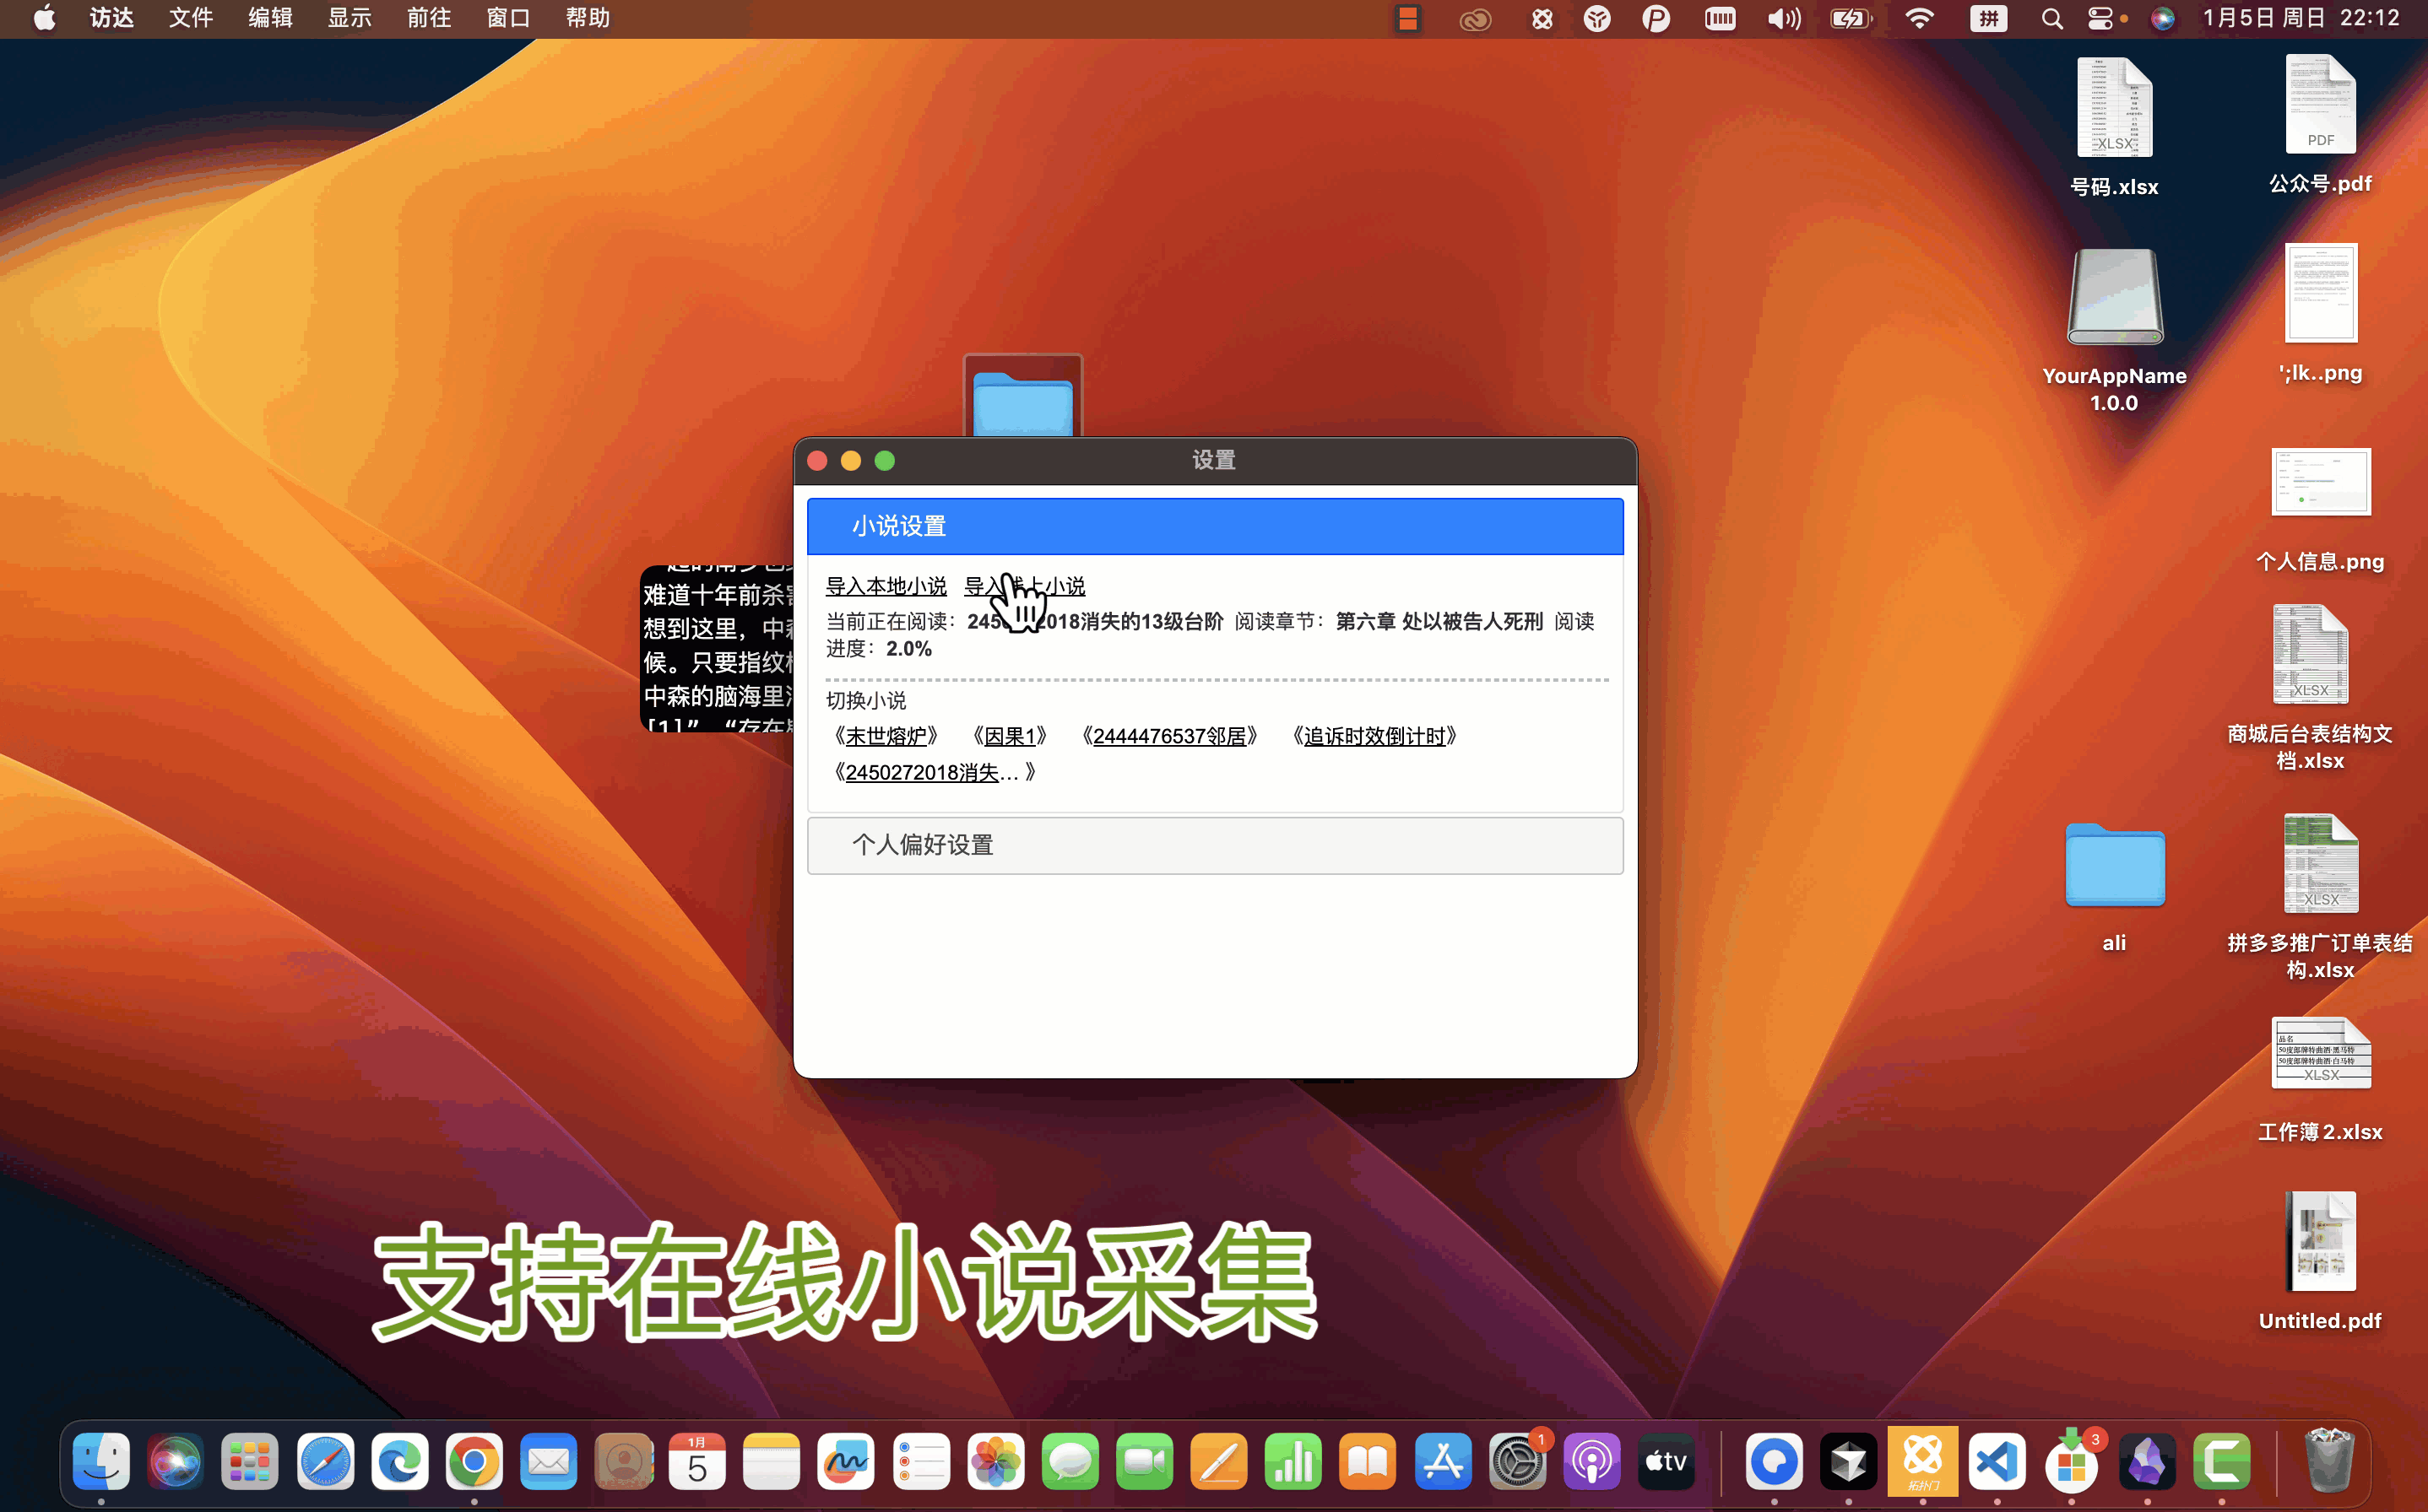Click the orange novel reader menu bar icon
The image size is (2428, 1512).
(x=1406, y=18)
